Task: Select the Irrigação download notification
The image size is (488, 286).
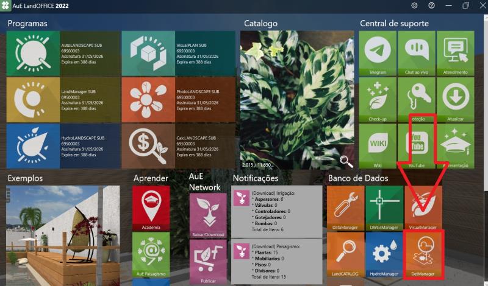Action: point(277,212)
